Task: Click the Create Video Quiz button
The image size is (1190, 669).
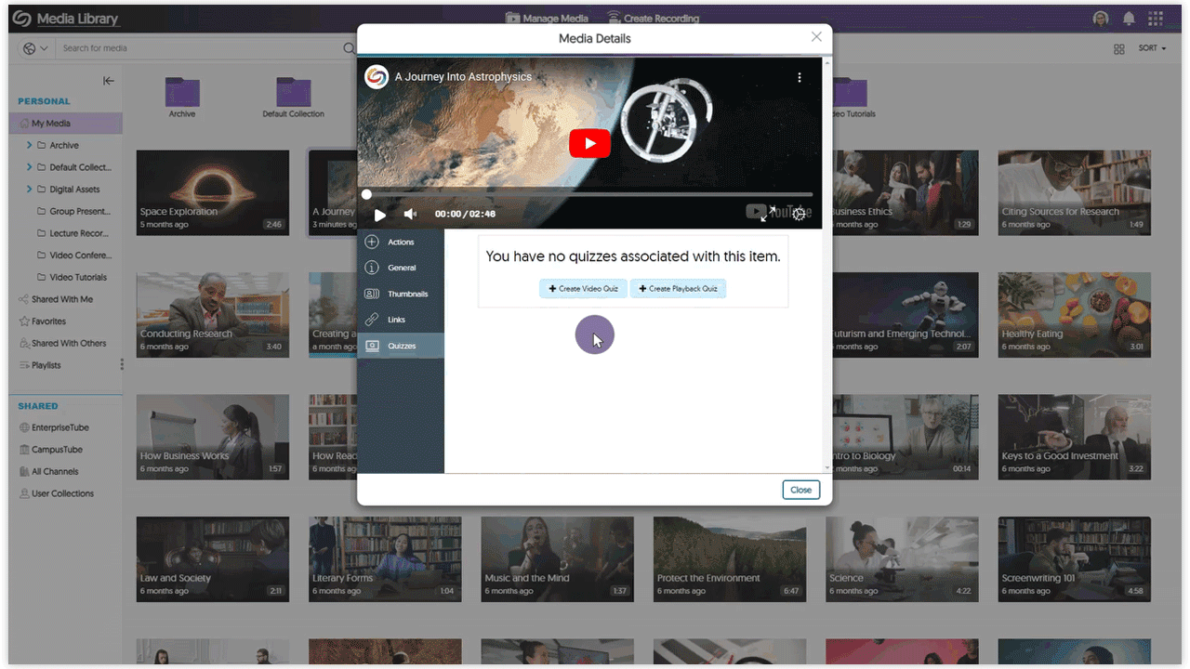Action: pyautogui.click(x=583, y=288)
